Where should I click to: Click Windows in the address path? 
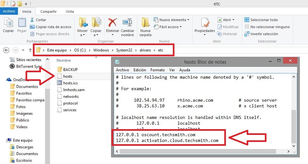pos(101,50)
